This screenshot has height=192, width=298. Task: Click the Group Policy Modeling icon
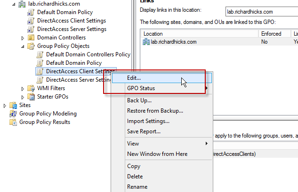pos(14,114)
